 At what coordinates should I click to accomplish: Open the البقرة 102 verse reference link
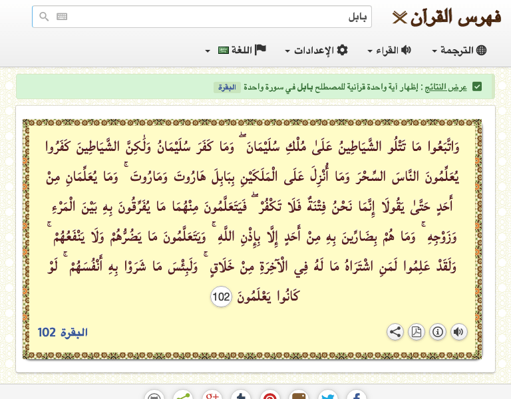click(63, 332)
